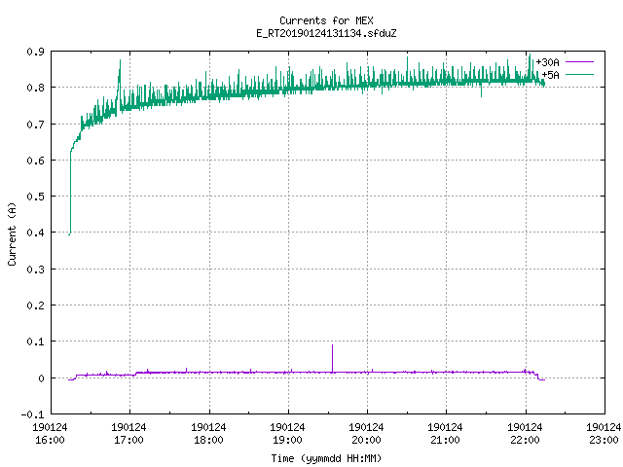Click the 0.3 y-axis tick label
Screen dimensions: 623x467
(x=36, y=269)
